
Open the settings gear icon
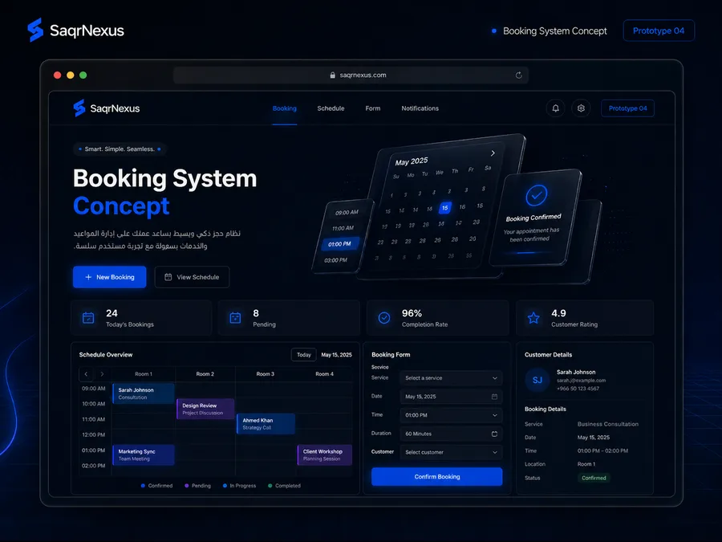581,108
